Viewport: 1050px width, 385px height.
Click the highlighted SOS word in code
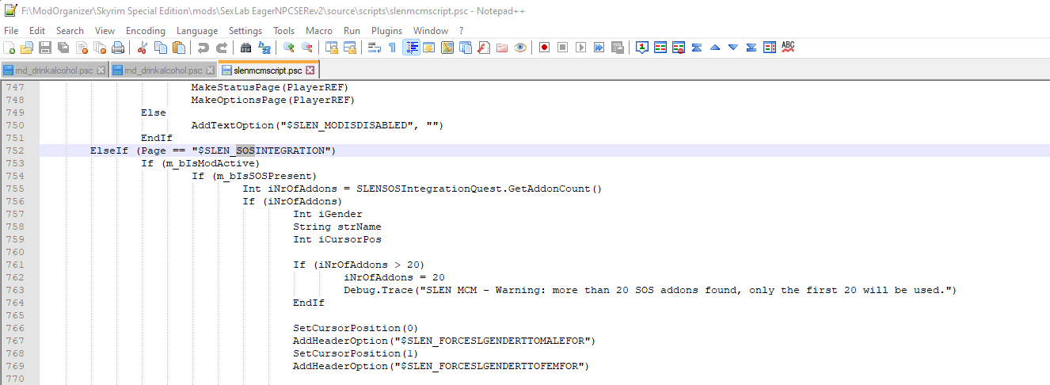click(x=245, y=151)
